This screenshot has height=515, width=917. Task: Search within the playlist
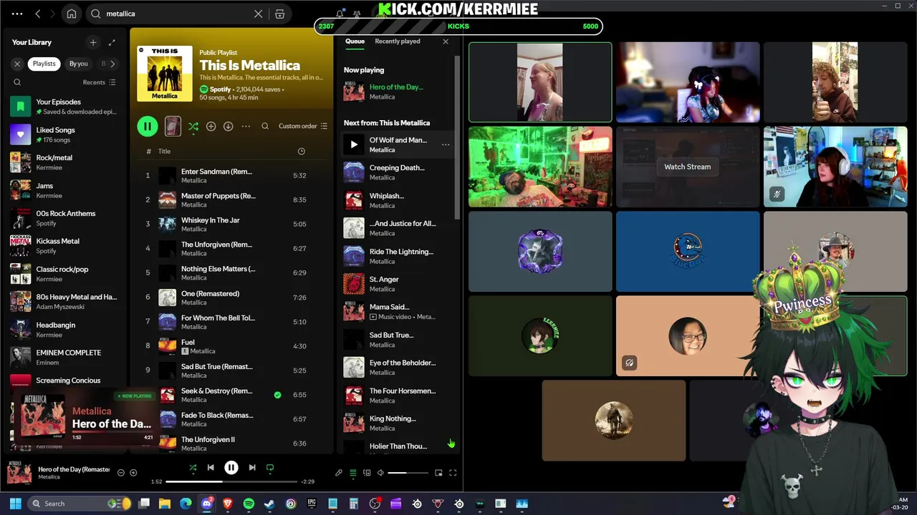tap(265, 127)
